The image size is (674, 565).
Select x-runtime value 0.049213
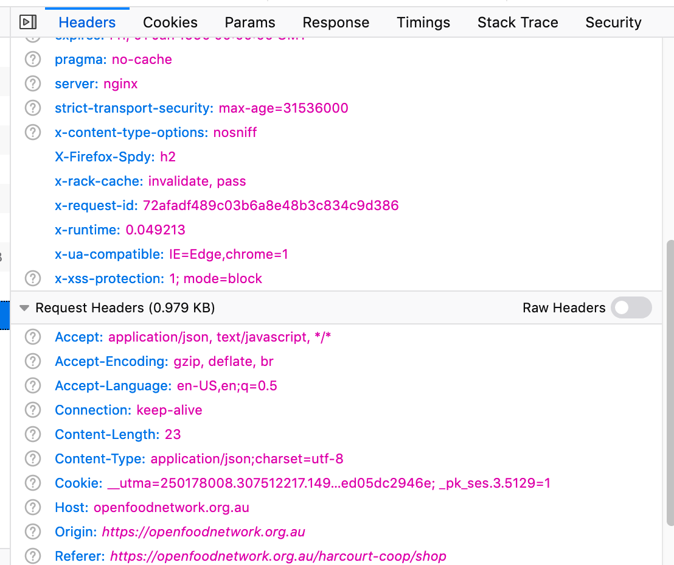[x=155, y=230]
